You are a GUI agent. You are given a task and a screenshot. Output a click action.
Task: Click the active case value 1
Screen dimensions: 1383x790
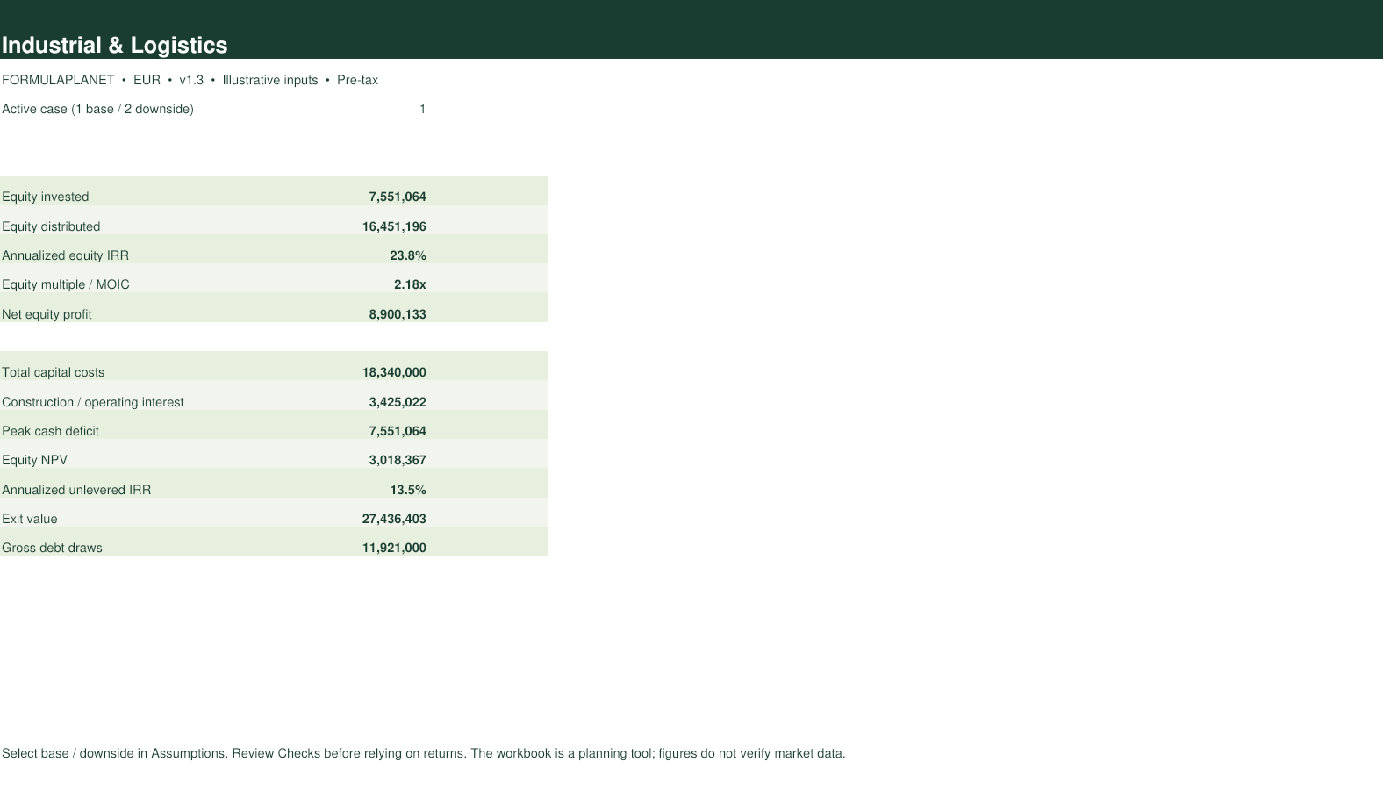coord(422,109)
